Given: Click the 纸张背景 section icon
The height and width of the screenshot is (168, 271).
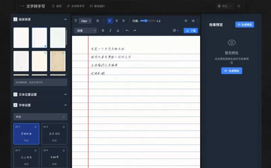Looking at the screenshot, I should (x=15, y=19).
